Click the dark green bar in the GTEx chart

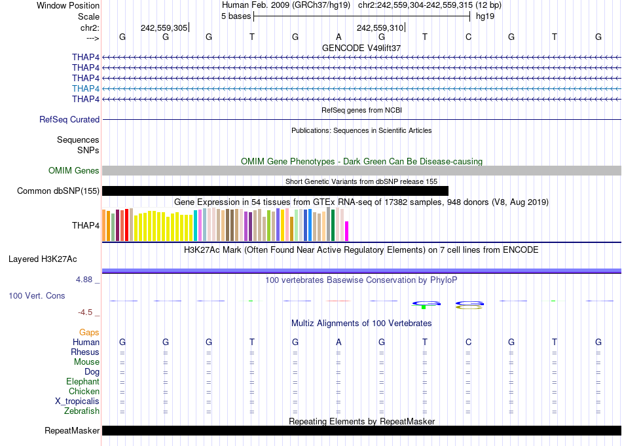pos(333,225)
